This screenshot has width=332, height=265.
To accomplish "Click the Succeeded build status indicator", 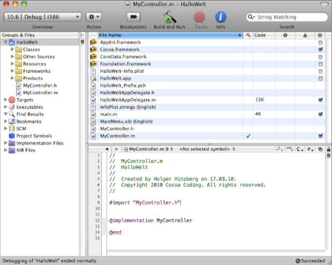I will tap(310, 261).
